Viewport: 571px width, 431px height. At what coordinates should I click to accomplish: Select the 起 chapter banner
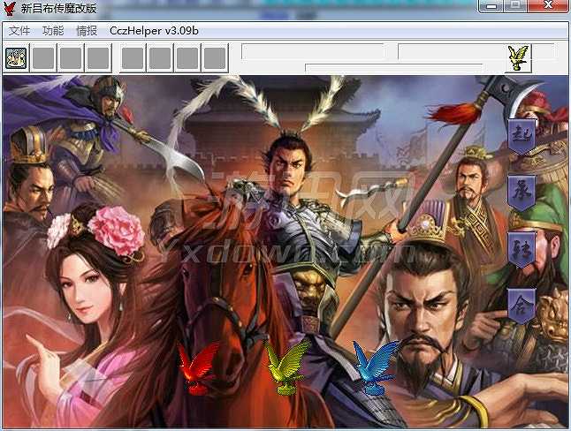point(522,136)
